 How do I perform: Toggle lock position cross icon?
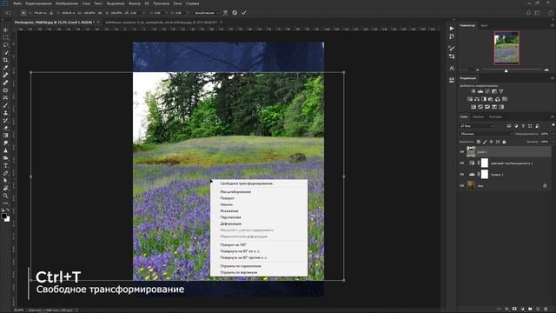click(491, 142)
